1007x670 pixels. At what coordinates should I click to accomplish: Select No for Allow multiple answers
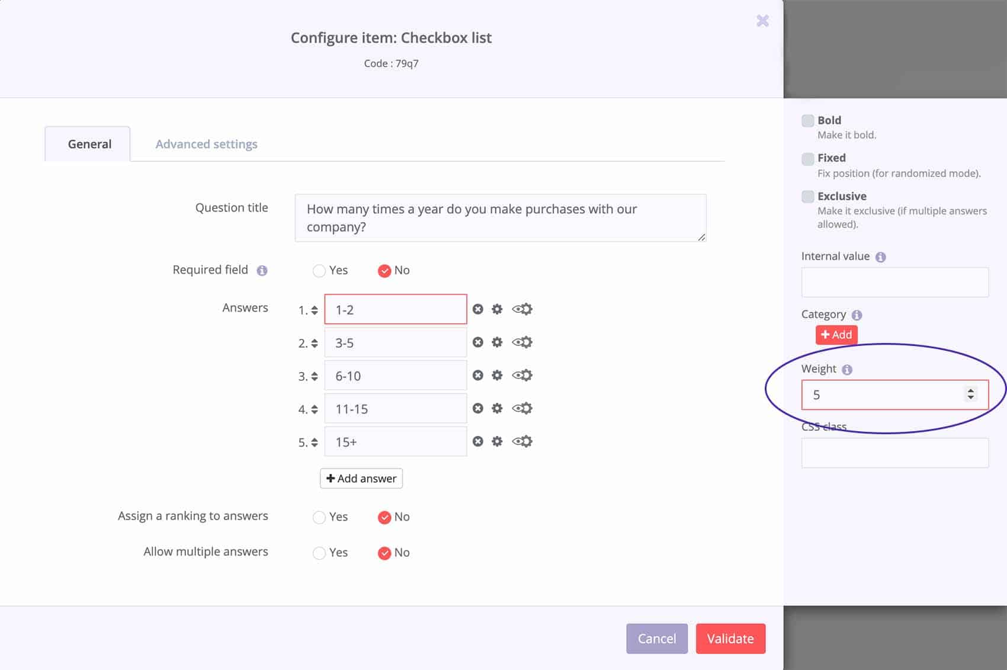(x=384, y=553)
